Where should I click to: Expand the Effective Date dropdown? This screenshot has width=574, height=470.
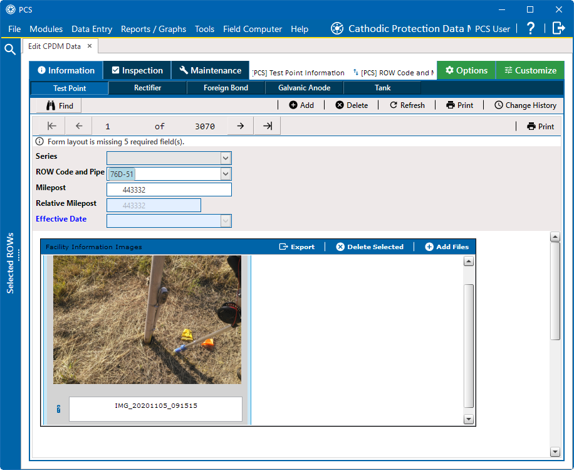click(226, 221)
